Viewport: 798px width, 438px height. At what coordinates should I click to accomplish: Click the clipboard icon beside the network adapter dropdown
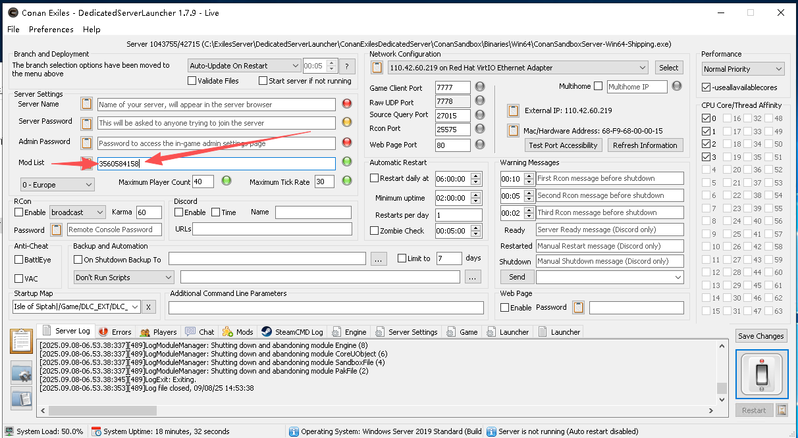tap(377, 68)
